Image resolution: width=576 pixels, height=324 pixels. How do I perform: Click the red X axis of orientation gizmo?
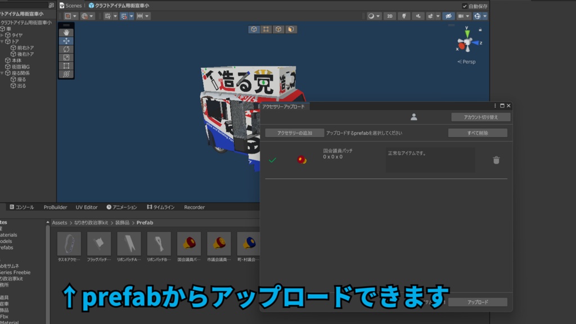[461, 46]
